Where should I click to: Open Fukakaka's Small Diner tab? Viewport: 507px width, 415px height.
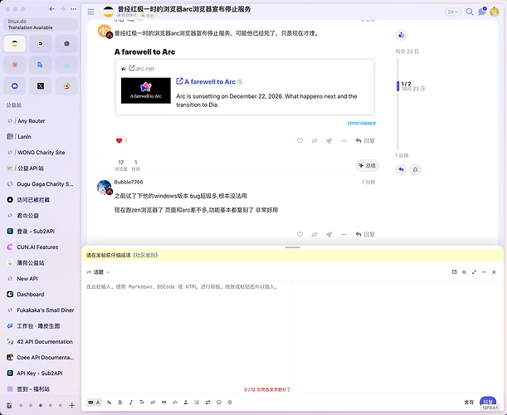[x=41, y=310]
